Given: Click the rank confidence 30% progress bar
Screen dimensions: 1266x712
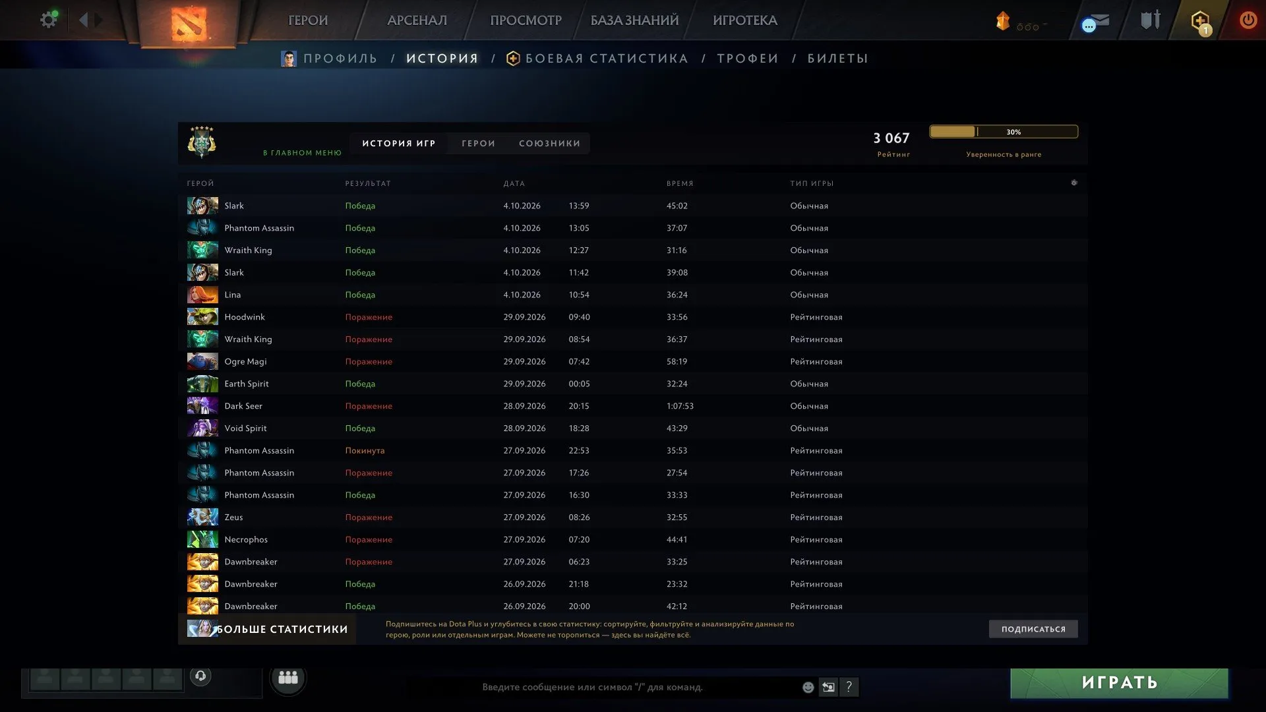Looking at the screenshot, I should click(1004, 132).
